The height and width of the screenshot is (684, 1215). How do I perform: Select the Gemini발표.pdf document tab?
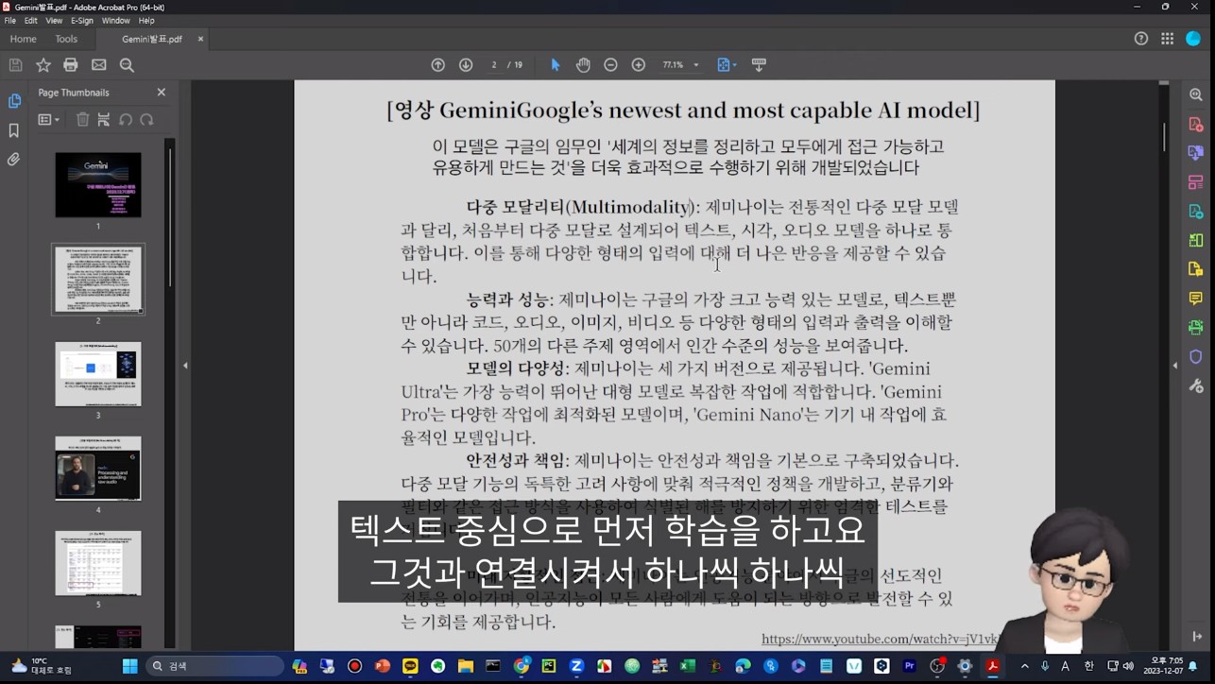[151, 39]
